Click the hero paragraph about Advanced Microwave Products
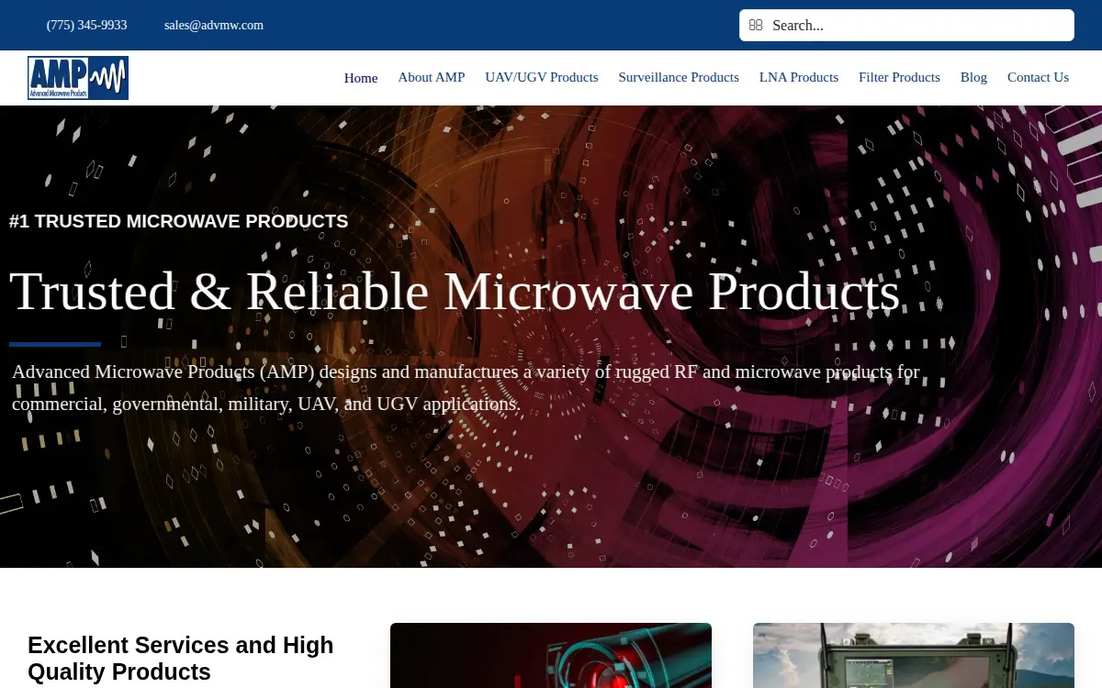Image resolution: width=1102 pixels, height=688 pixels. 466,387
